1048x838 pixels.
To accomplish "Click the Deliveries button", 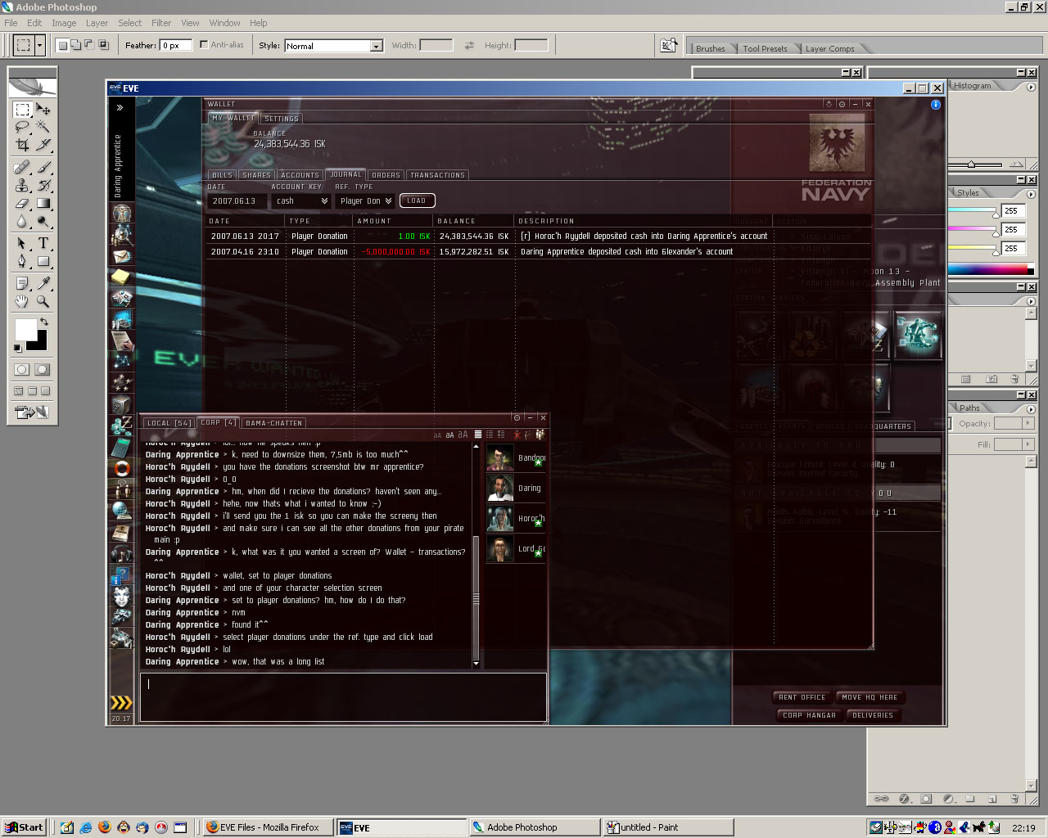I will [x=873, y=715].
